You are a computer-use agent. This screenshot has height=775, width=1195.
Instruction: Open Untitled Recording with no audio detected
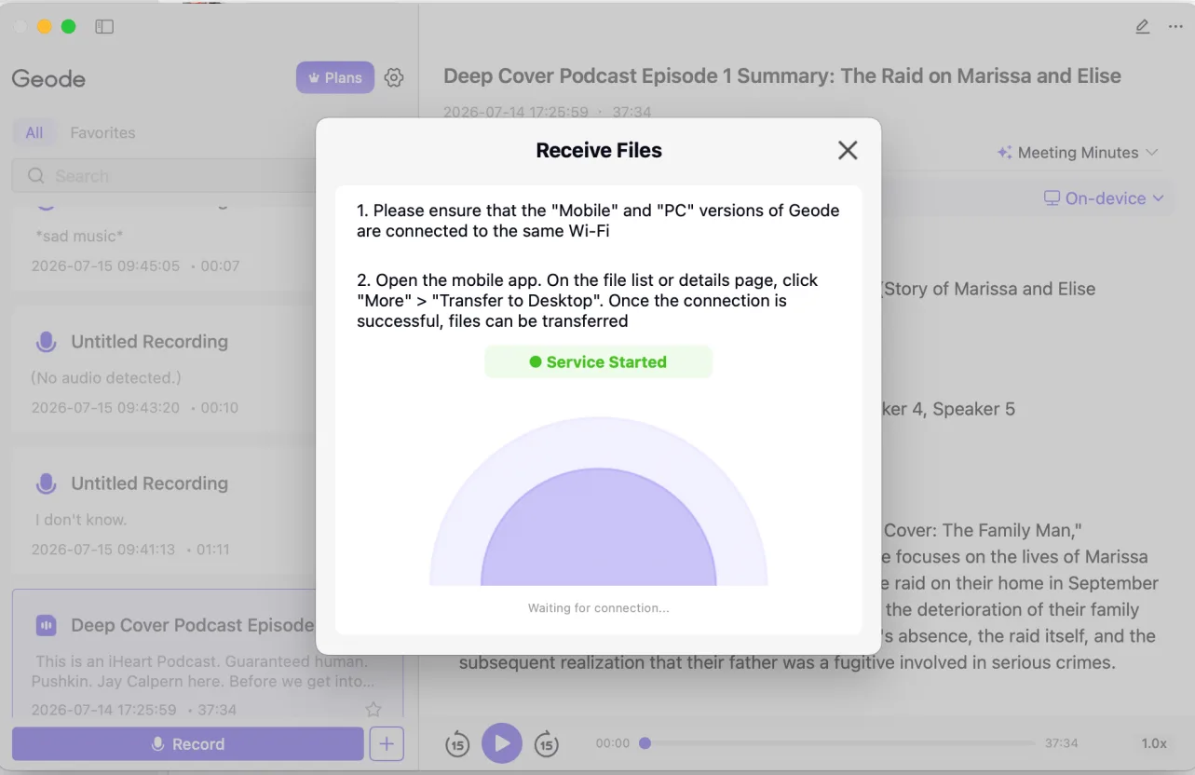pos(208,369)
